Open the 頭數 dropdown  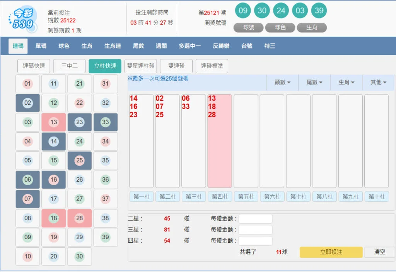tap(282, 82)
